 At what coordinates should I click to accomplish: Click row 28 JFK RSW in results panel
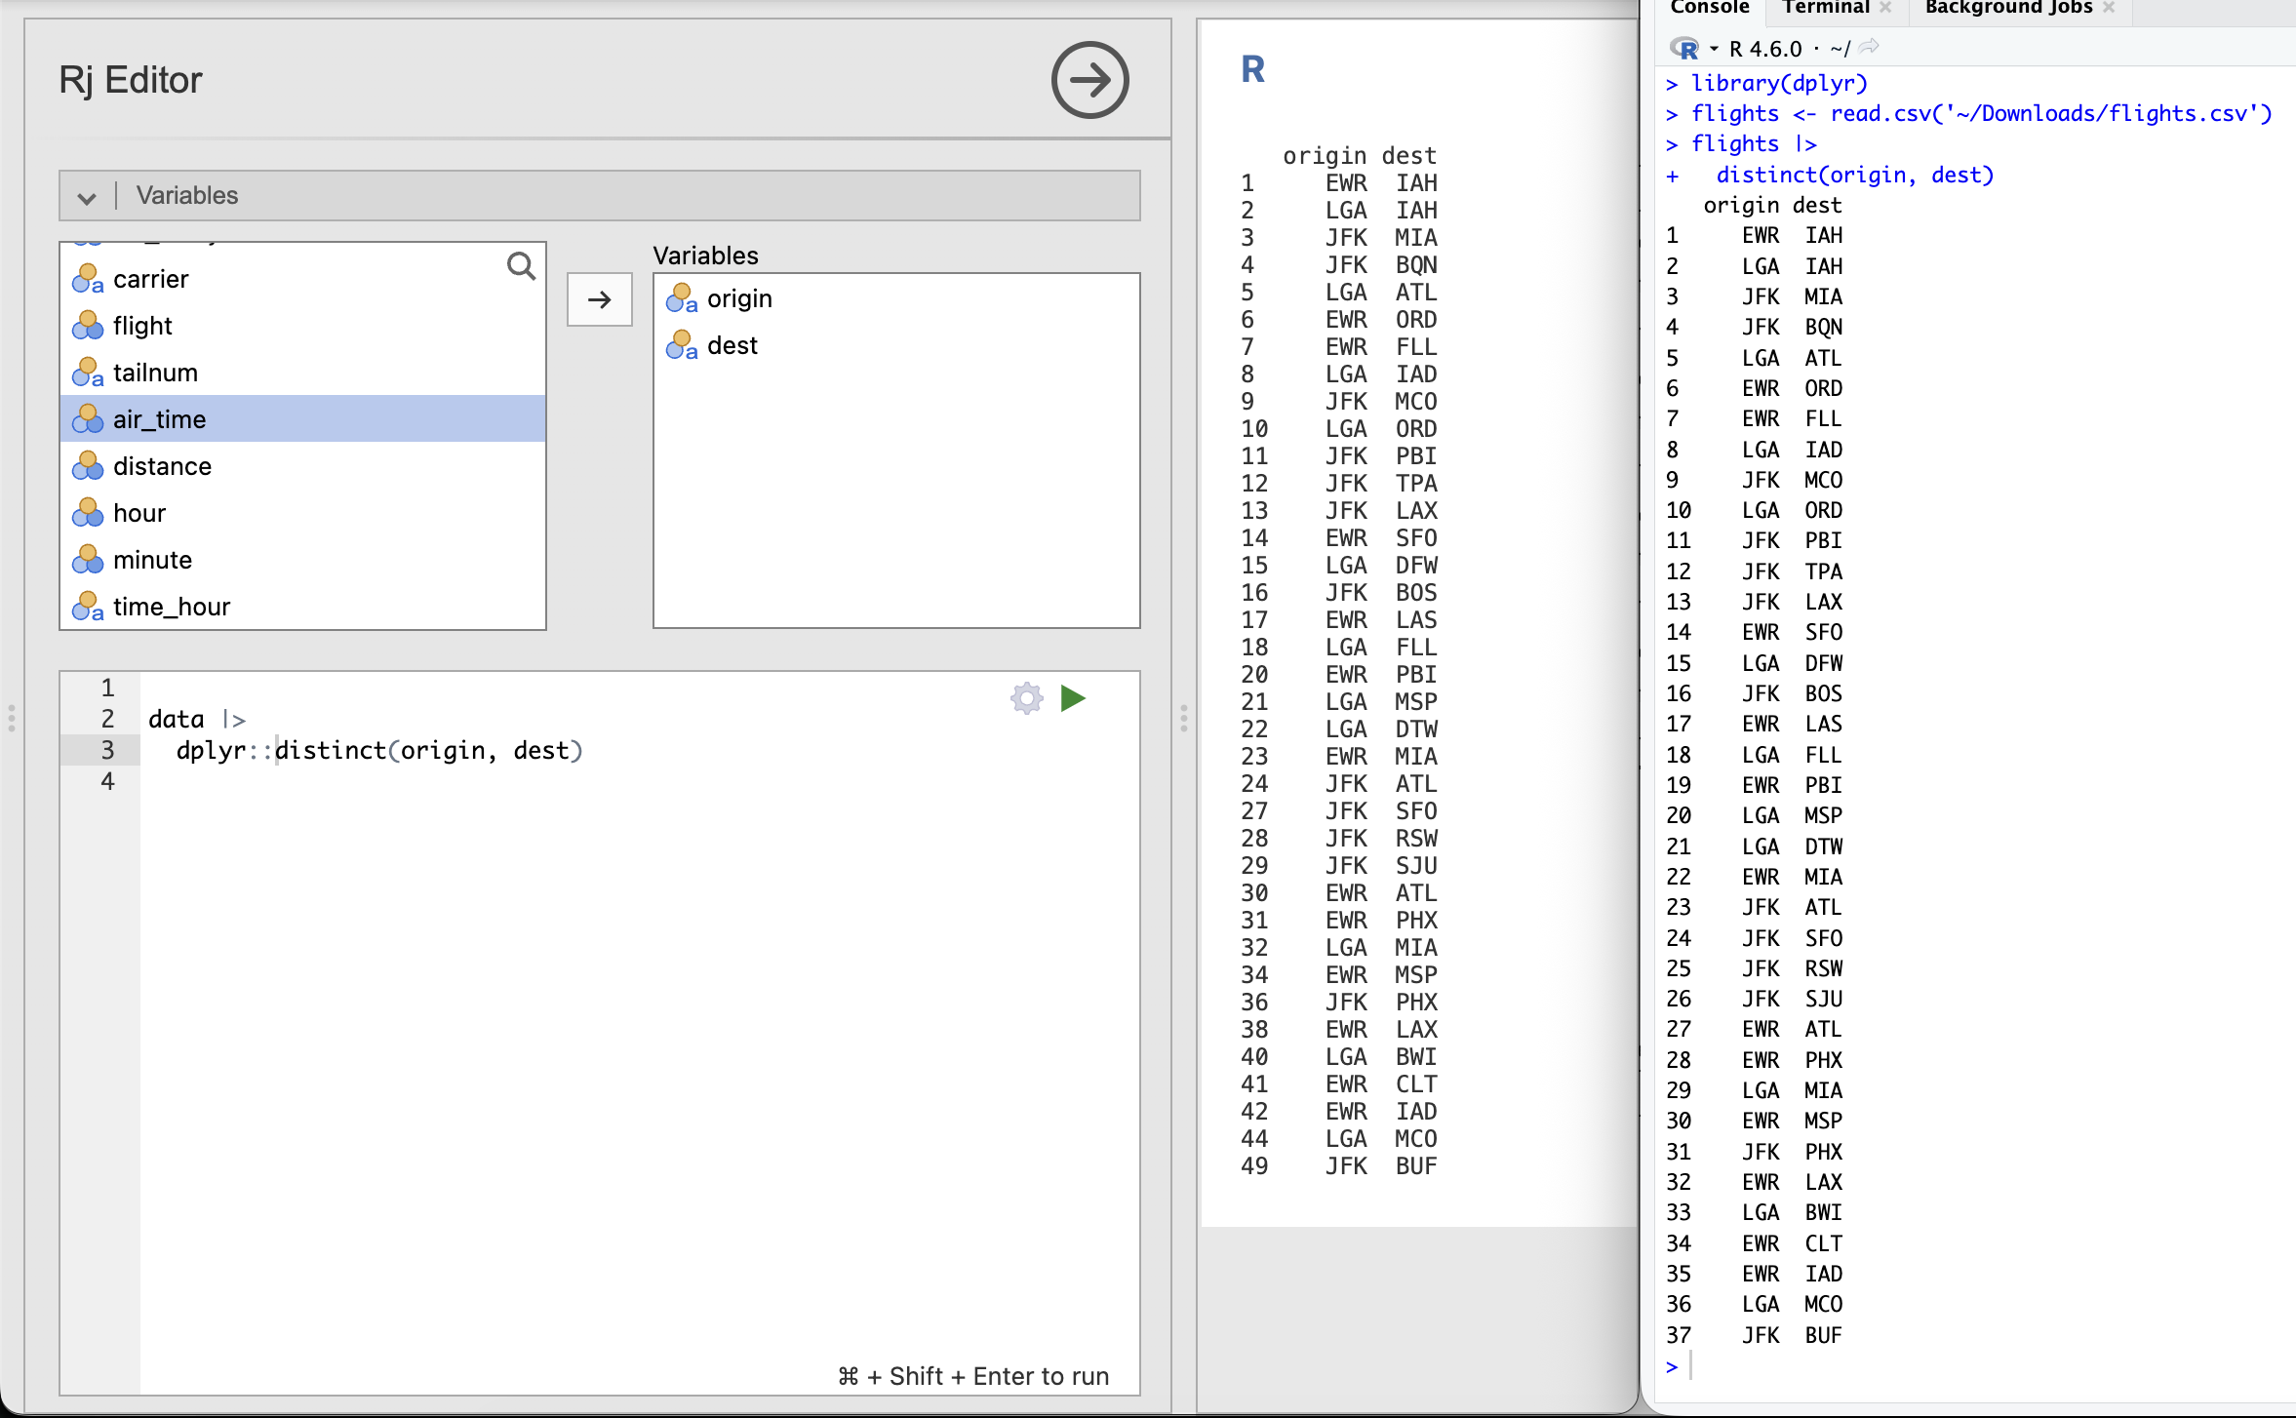tap(1339, 839)
